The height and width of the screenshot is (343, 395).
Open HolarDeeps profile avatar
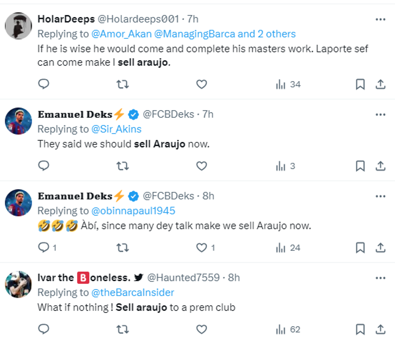(18, 26)
